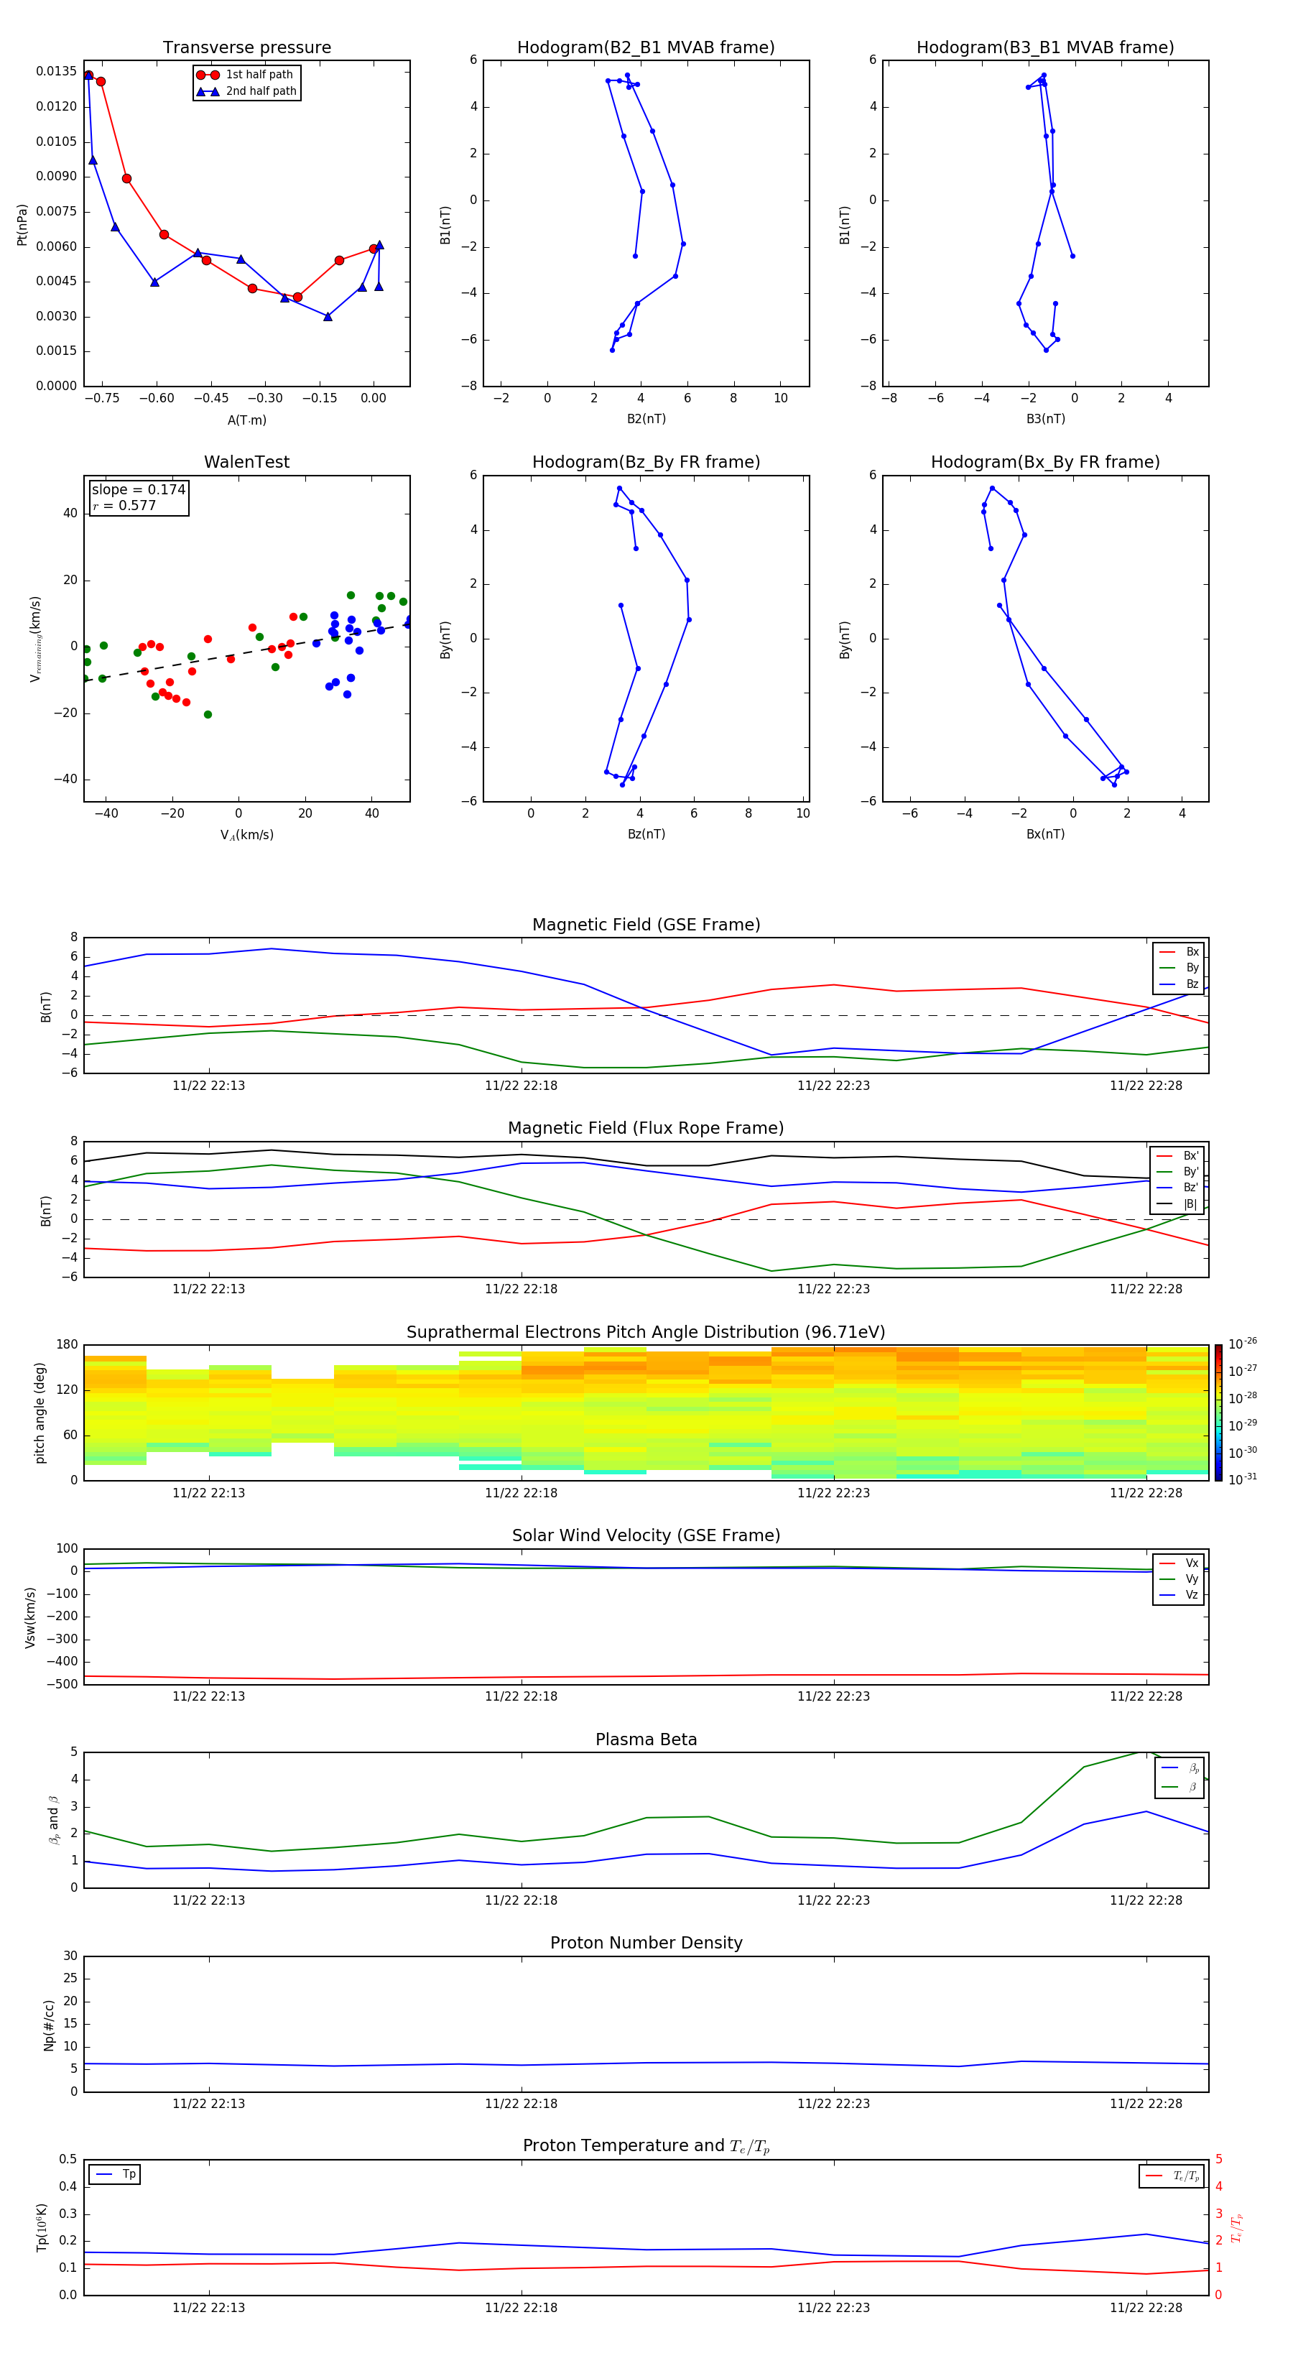Viewport: 1293px width, 2371px height.
Task: Click the 'Bz(nT)' x-axis label
Action: 646,834
